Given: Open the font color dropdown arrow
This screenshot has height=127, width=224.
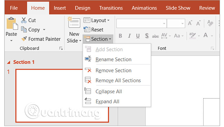Looking at the screenshot, I should 212,36.
